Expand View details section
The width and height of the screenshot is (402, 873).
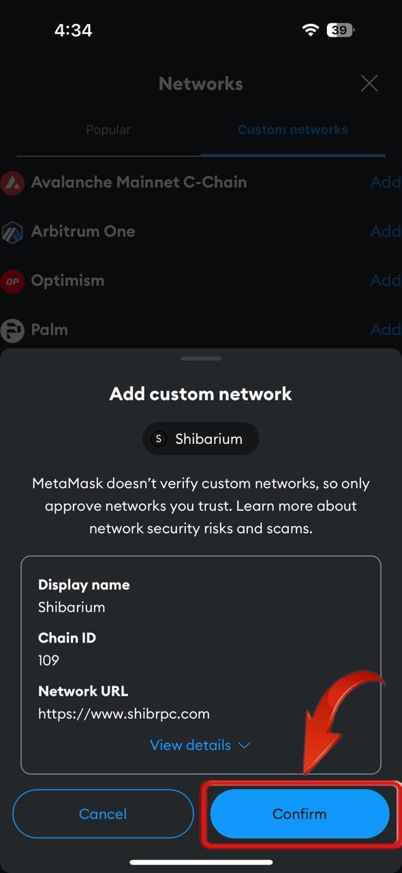tap(200, 745)
